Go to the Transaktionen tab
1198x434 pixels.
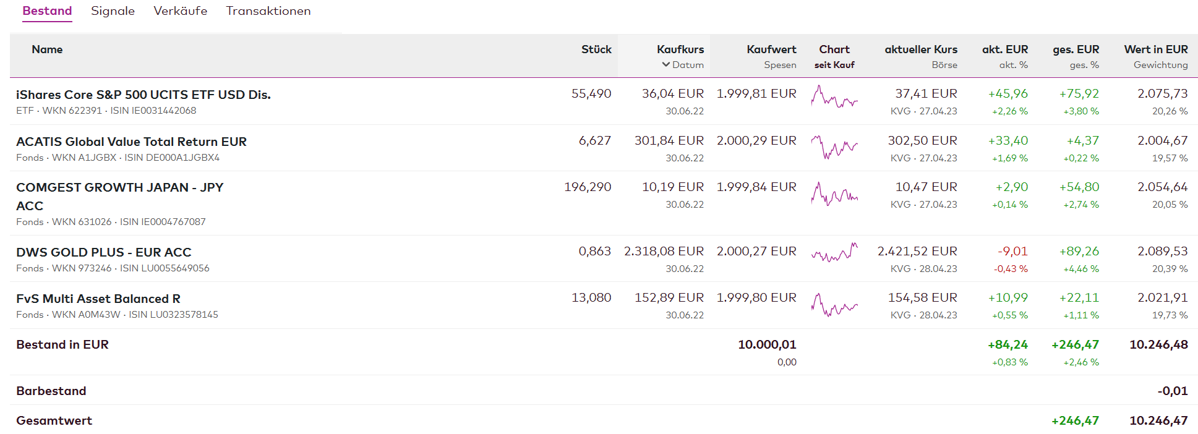point(268,11)
